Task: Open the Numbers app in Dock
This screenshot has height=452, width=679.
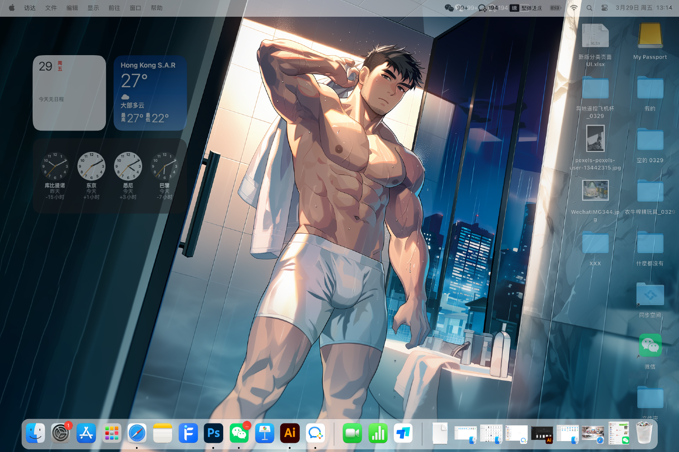Action: point(378,433)
